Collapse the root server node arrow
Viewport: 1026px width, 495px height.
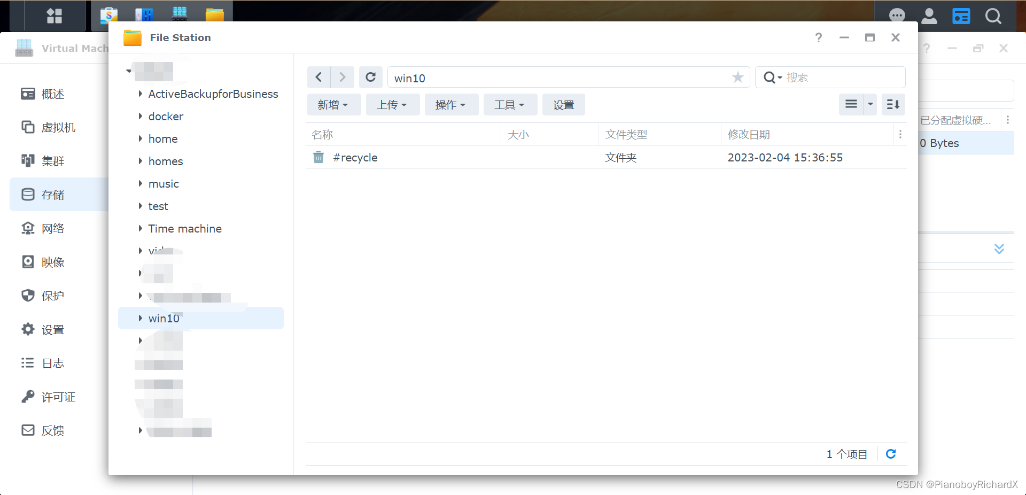(129, 71)
